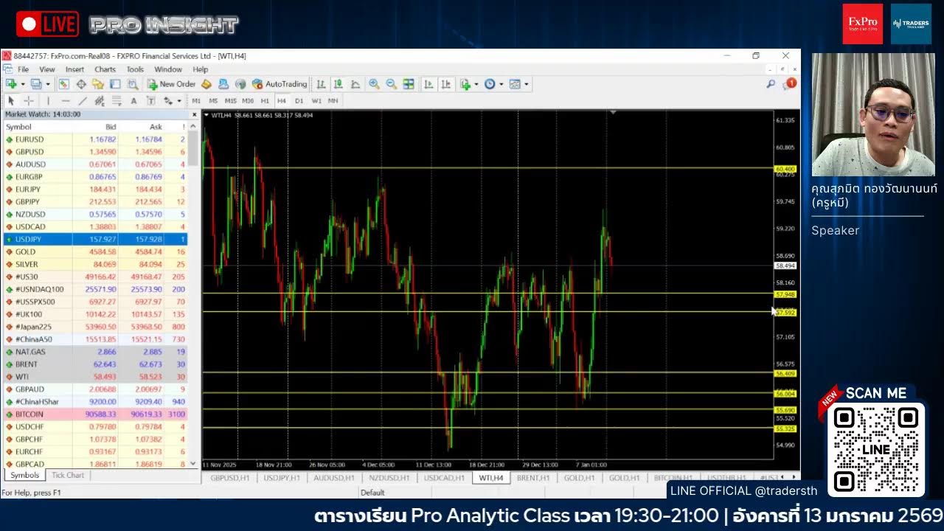944x531 pixels.
Task: Click the New Order button
Action: 171,84
